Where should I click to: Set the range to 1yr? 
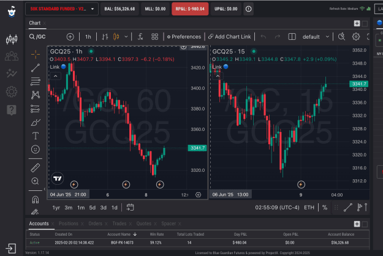click(56, 208)
